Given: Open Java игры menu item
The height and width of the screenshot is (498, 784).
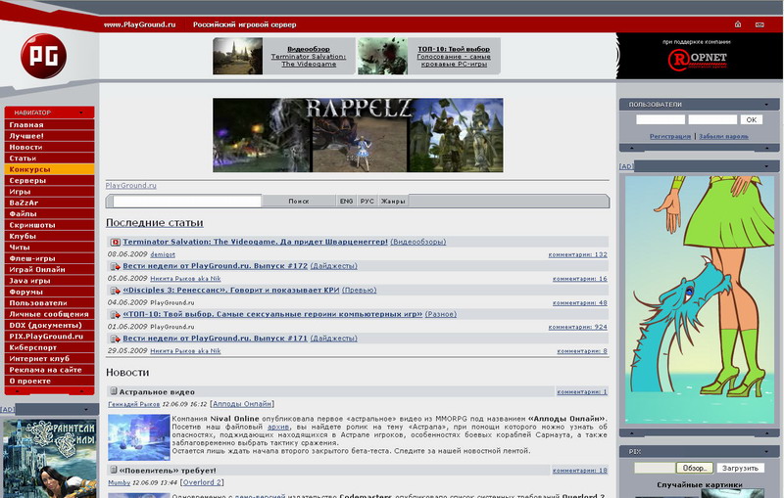Looking at the screenshot, I should pyautogui.click(x=50, y=281).
